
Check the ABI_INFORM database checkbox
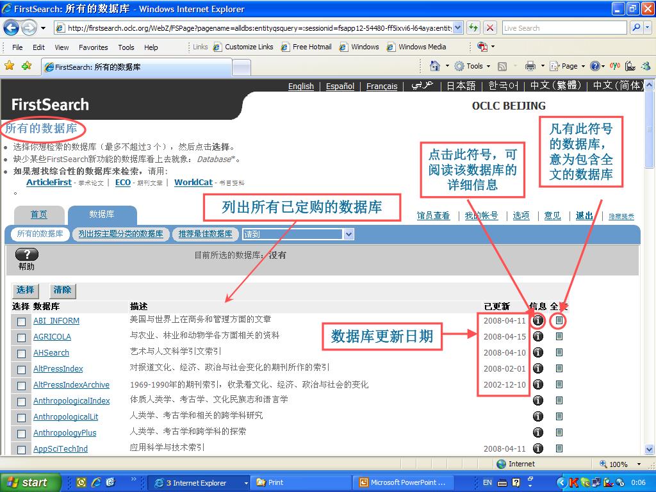coord(21,322)
